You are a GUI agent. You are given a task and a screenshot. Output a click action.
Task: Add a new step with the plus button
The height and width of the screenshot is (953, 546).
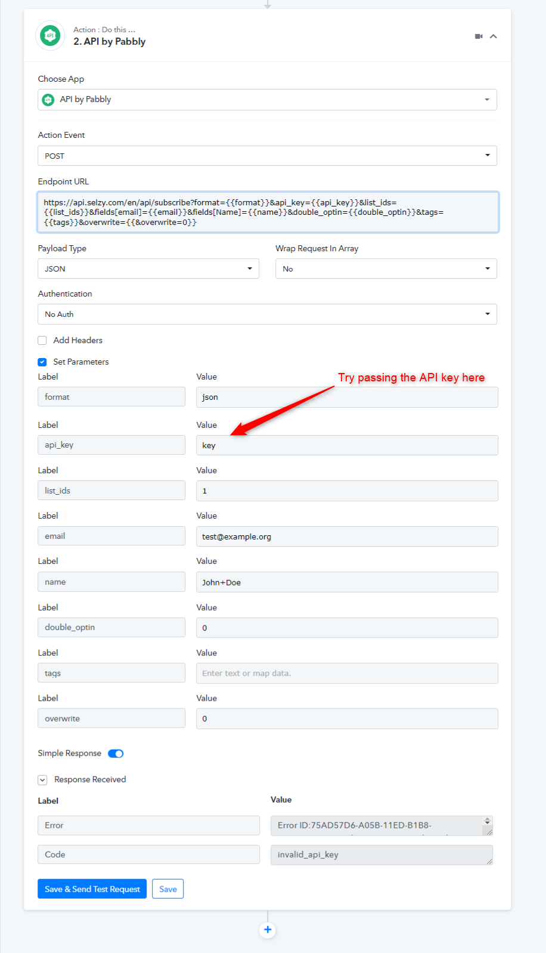pos(268,930)
